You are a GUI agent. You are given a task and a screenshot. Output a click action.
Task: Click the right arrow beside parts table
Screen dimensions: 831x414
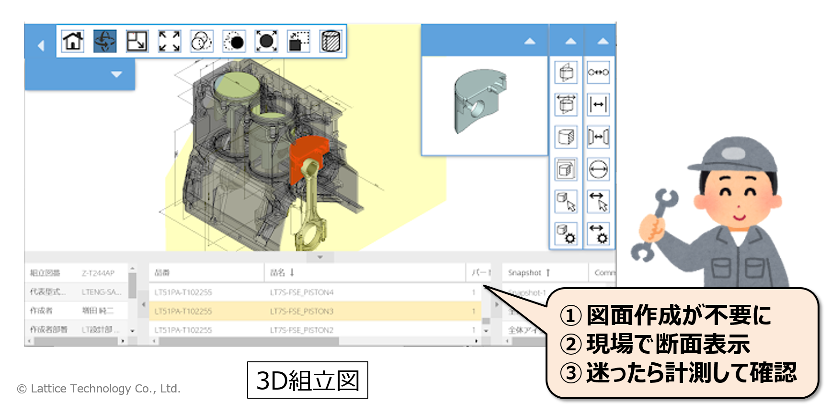tap(496, 304)
